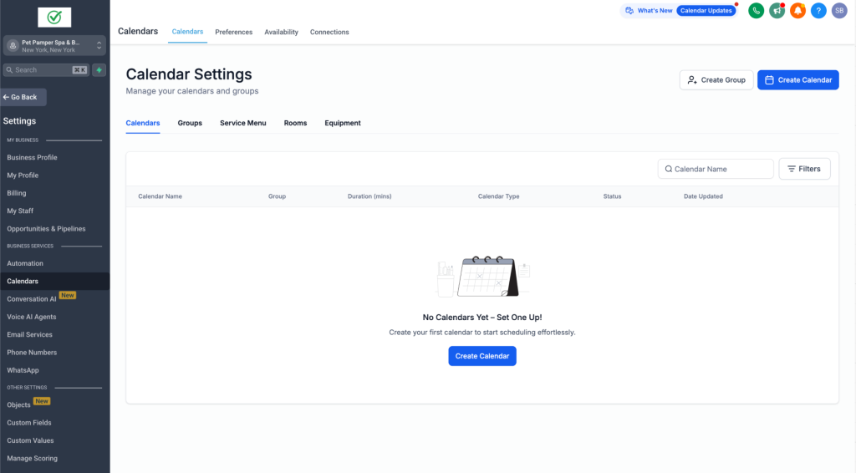Open Manage Scoring settings

[x=33, y=459]
